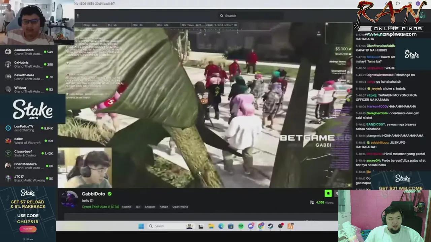431x242 pixels.
Task: Open JTC17 avatar in sidebar
Action: [x=8, y=178]
